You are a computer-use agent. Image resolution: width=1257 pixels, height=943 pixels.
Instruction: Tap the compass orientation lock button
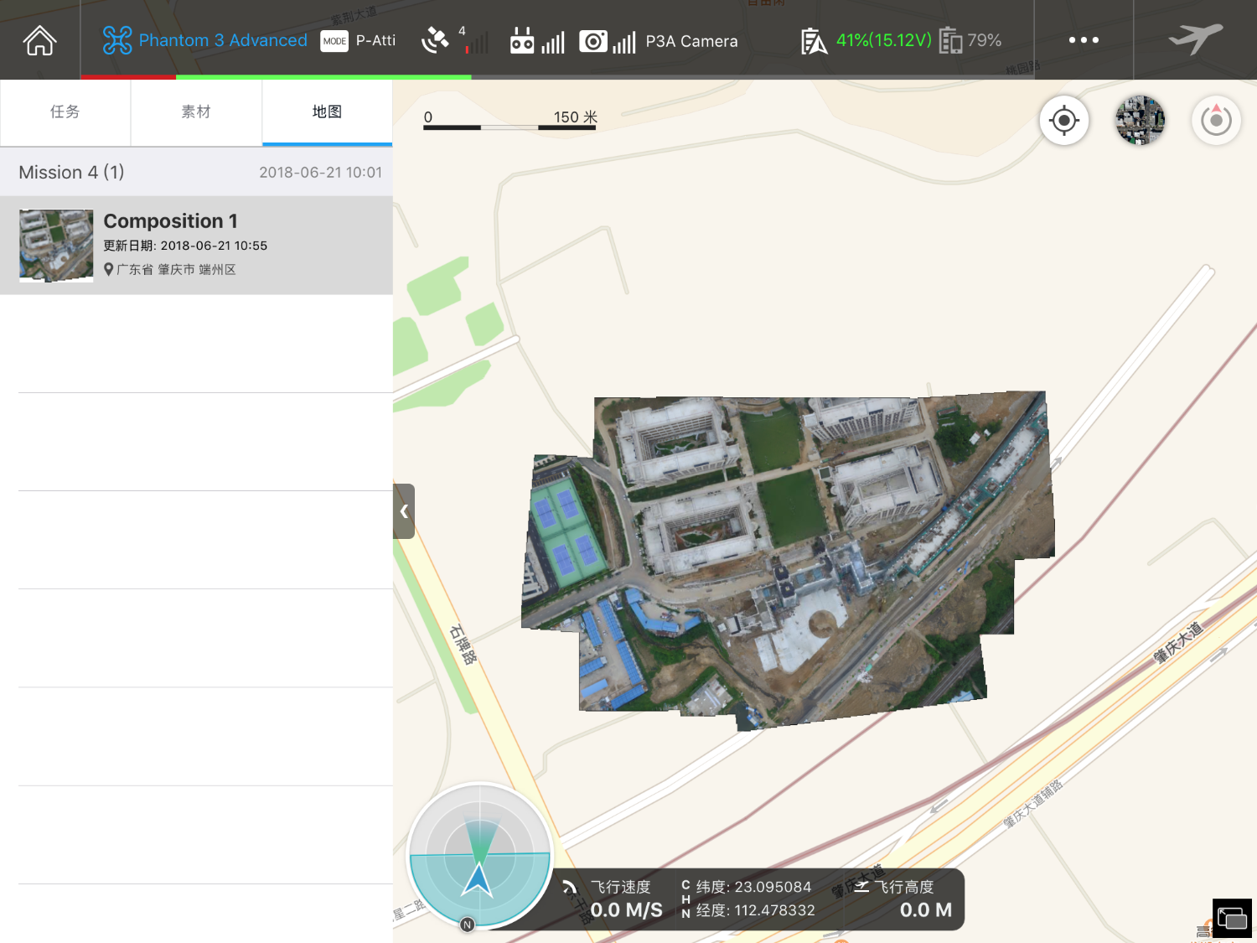(x=1216, y=121)
